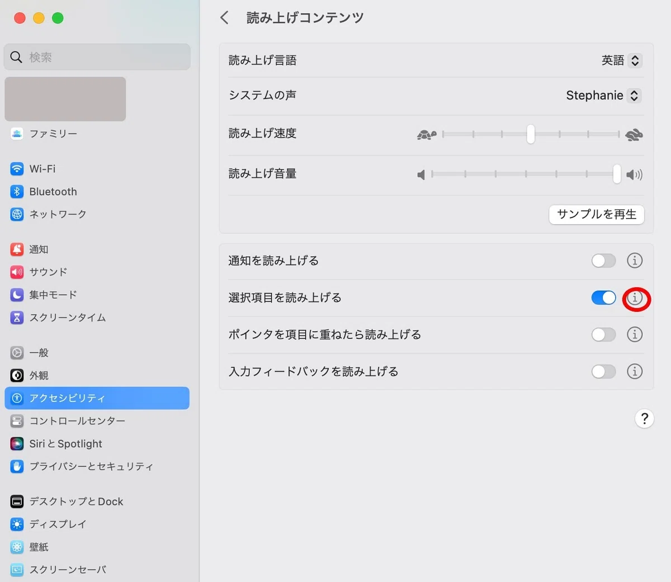Screen dimensions: 671x582
Task: Click the サンプルを再生 button
Action: (x=597, y=214)
